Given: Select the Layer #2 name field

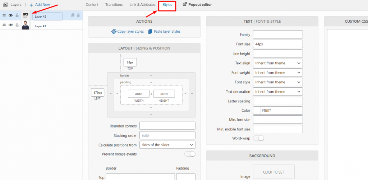Looking at the screenshot, I should tap(47, 17).
